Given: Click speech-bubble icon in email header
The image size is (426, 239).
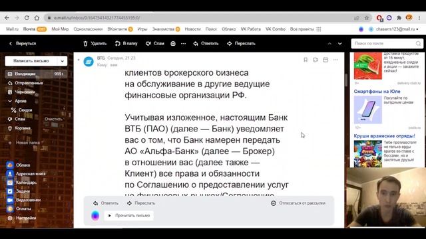Looking at the screenshot, I should [316, 60].
